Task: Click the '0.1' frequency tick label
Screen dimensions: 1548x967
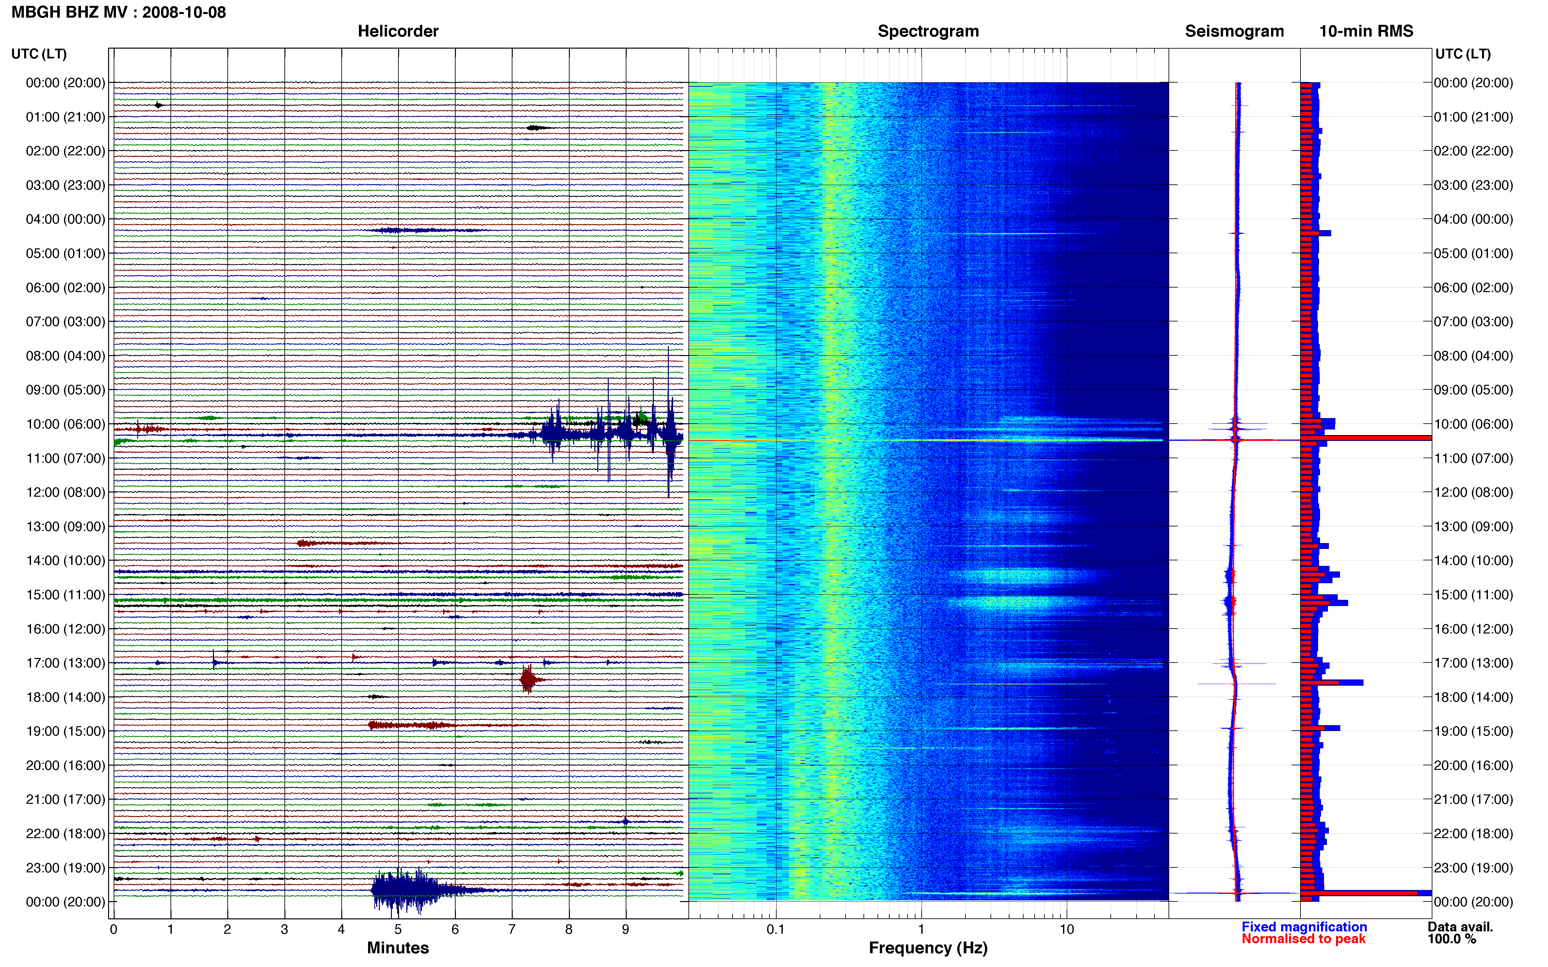Action: point(776,929)
